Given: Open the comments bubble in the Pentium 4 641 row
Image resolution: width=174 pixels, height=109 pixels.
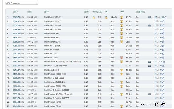Looking at the screenshot, I should [157, 38].
